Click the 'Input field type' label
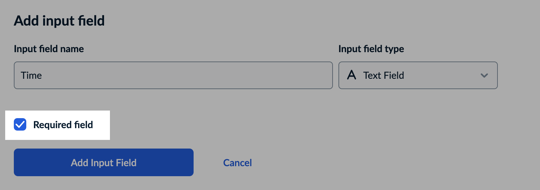Screen dimensions: 540x190 pos(371,49)
